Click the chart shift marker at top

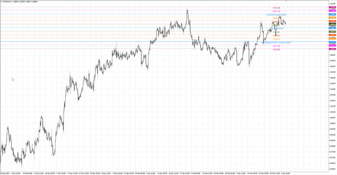click(x=286, y=1)
